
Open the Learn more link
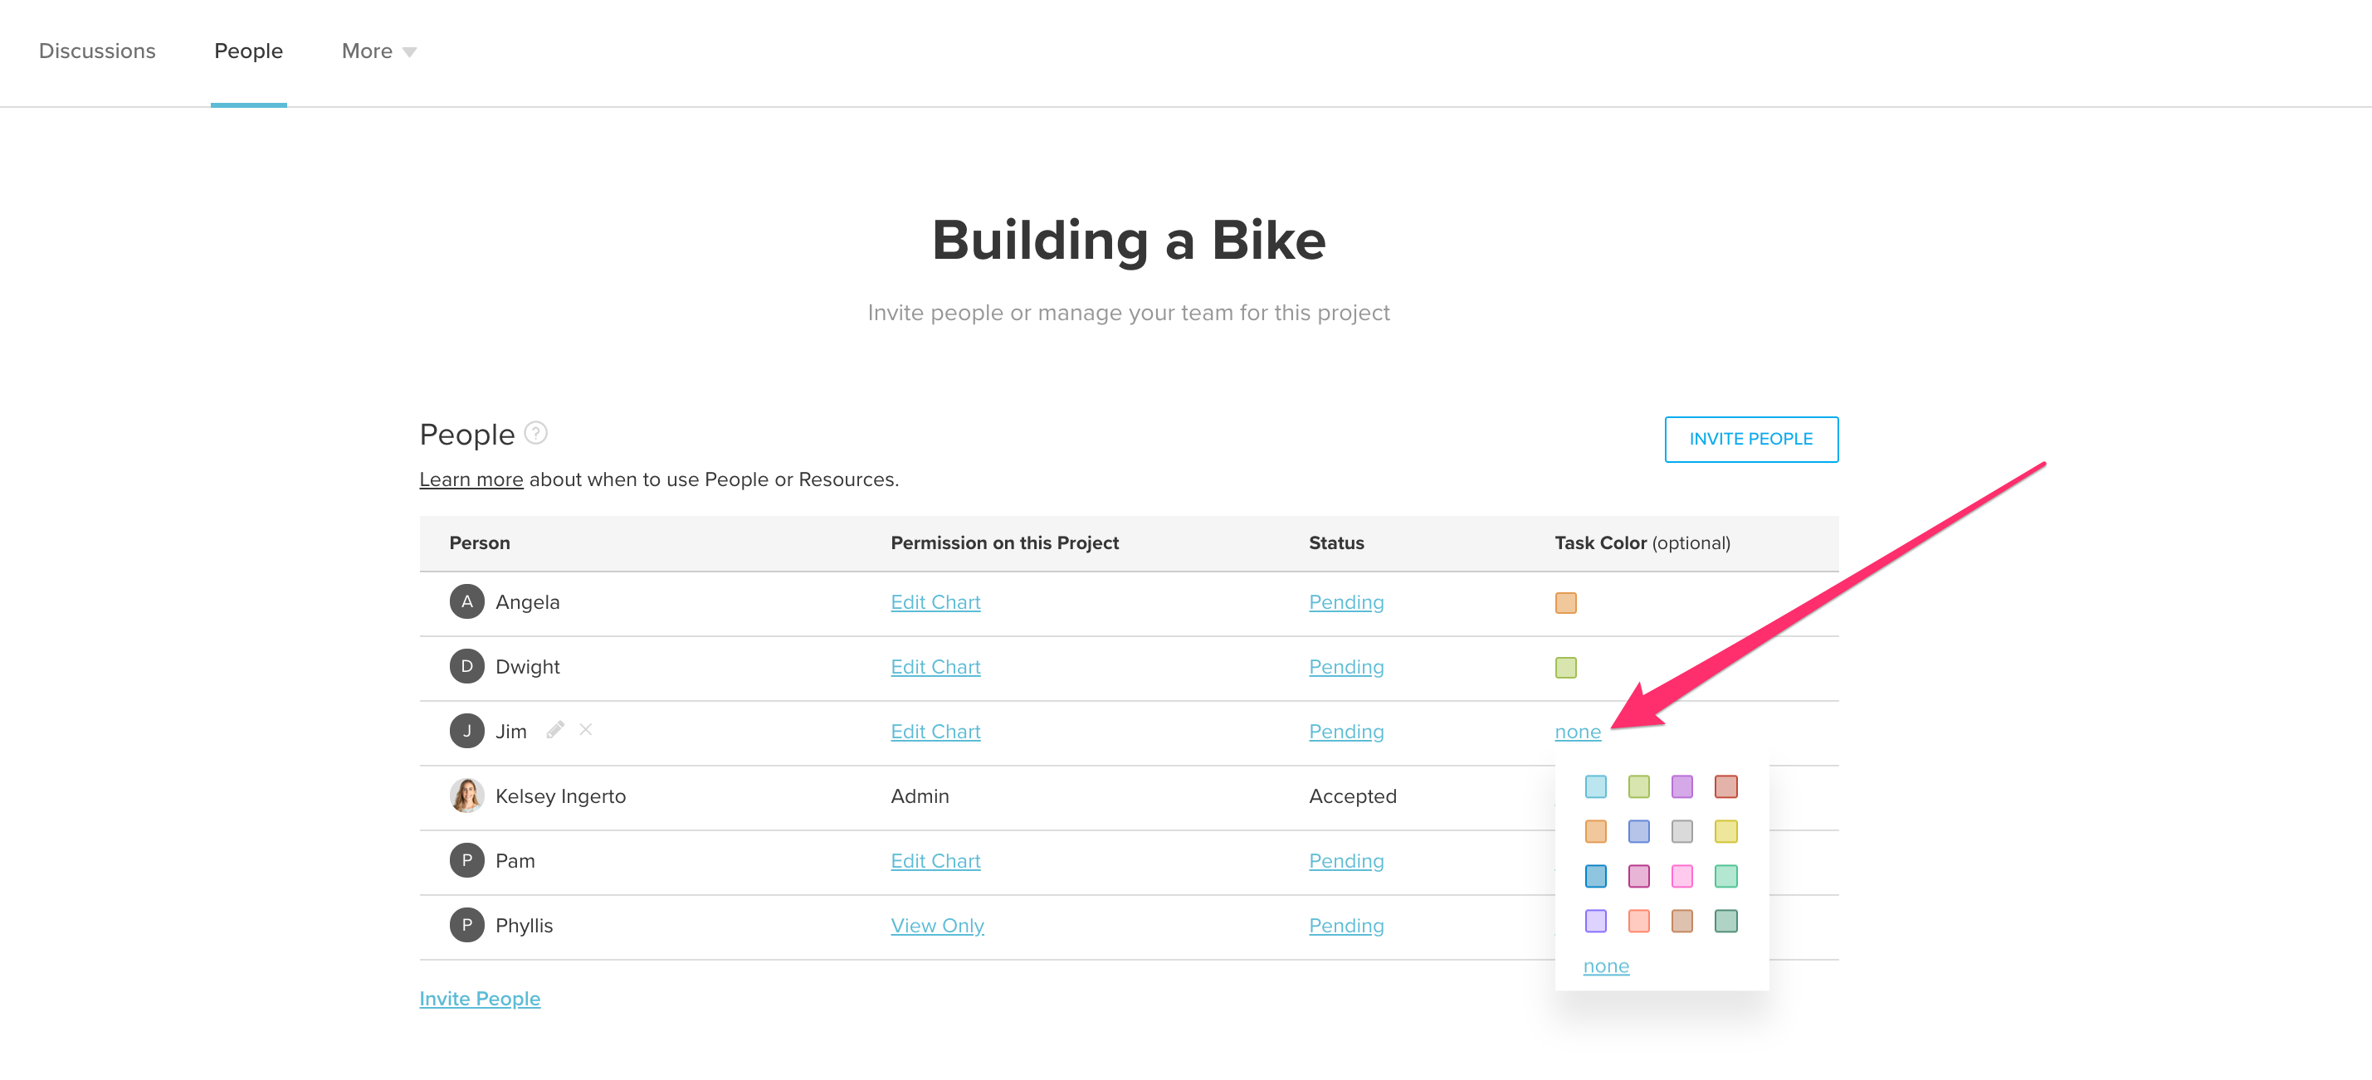point(471,479)
